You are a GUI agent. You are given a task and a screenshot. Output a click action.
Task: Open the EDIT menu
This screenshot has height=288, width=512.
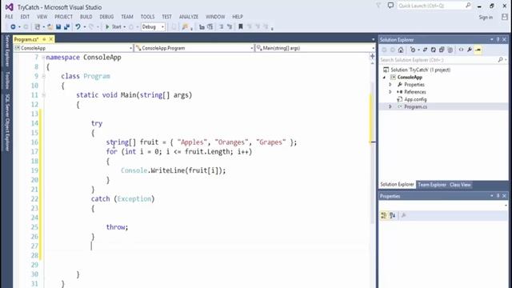(x=25, y=16)
